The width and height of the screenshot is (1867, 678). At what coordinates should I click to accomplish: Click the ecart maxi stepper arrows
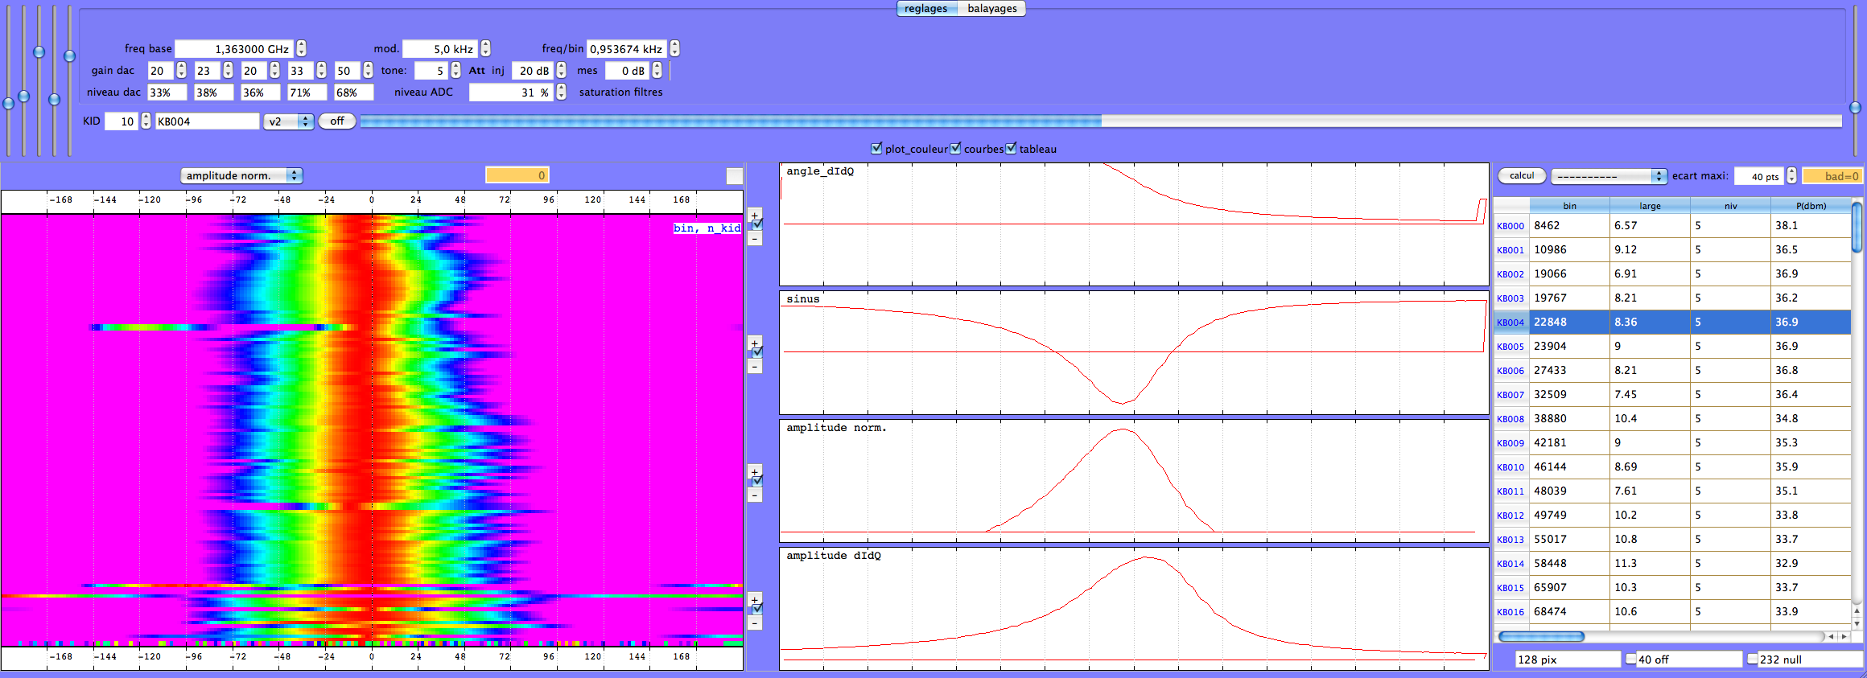1791,176
